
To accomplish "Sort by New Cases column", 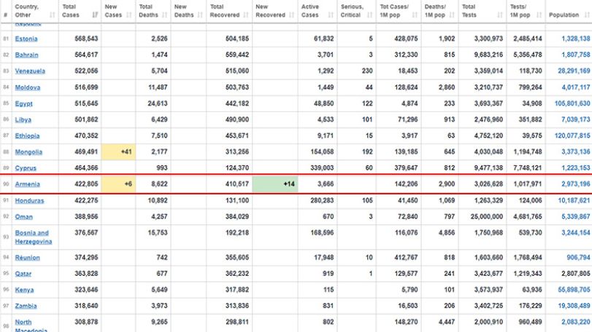I will tap(118, 11).
